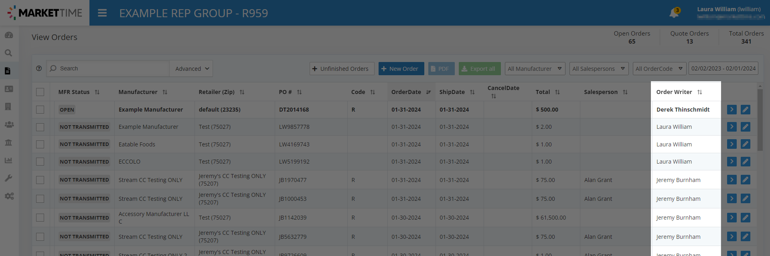
Task: Select checkbox for order DT2014168
Action: click(40, 110)
